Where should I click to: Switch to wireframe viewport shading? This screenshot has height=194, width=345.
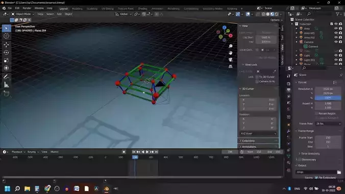[x=263, y=14]
